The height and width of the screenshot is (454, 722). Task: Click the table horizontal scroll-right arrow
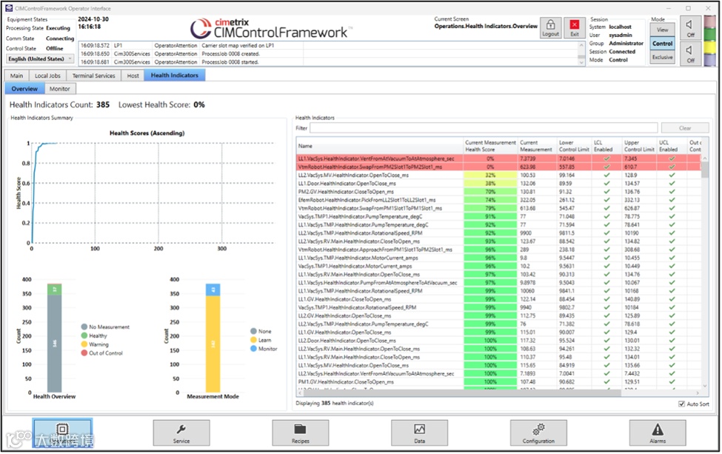698,393
